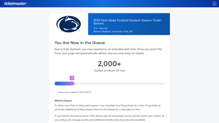Click the 2,000+ people count number
219x123 pixels.
tap(109, 64)
